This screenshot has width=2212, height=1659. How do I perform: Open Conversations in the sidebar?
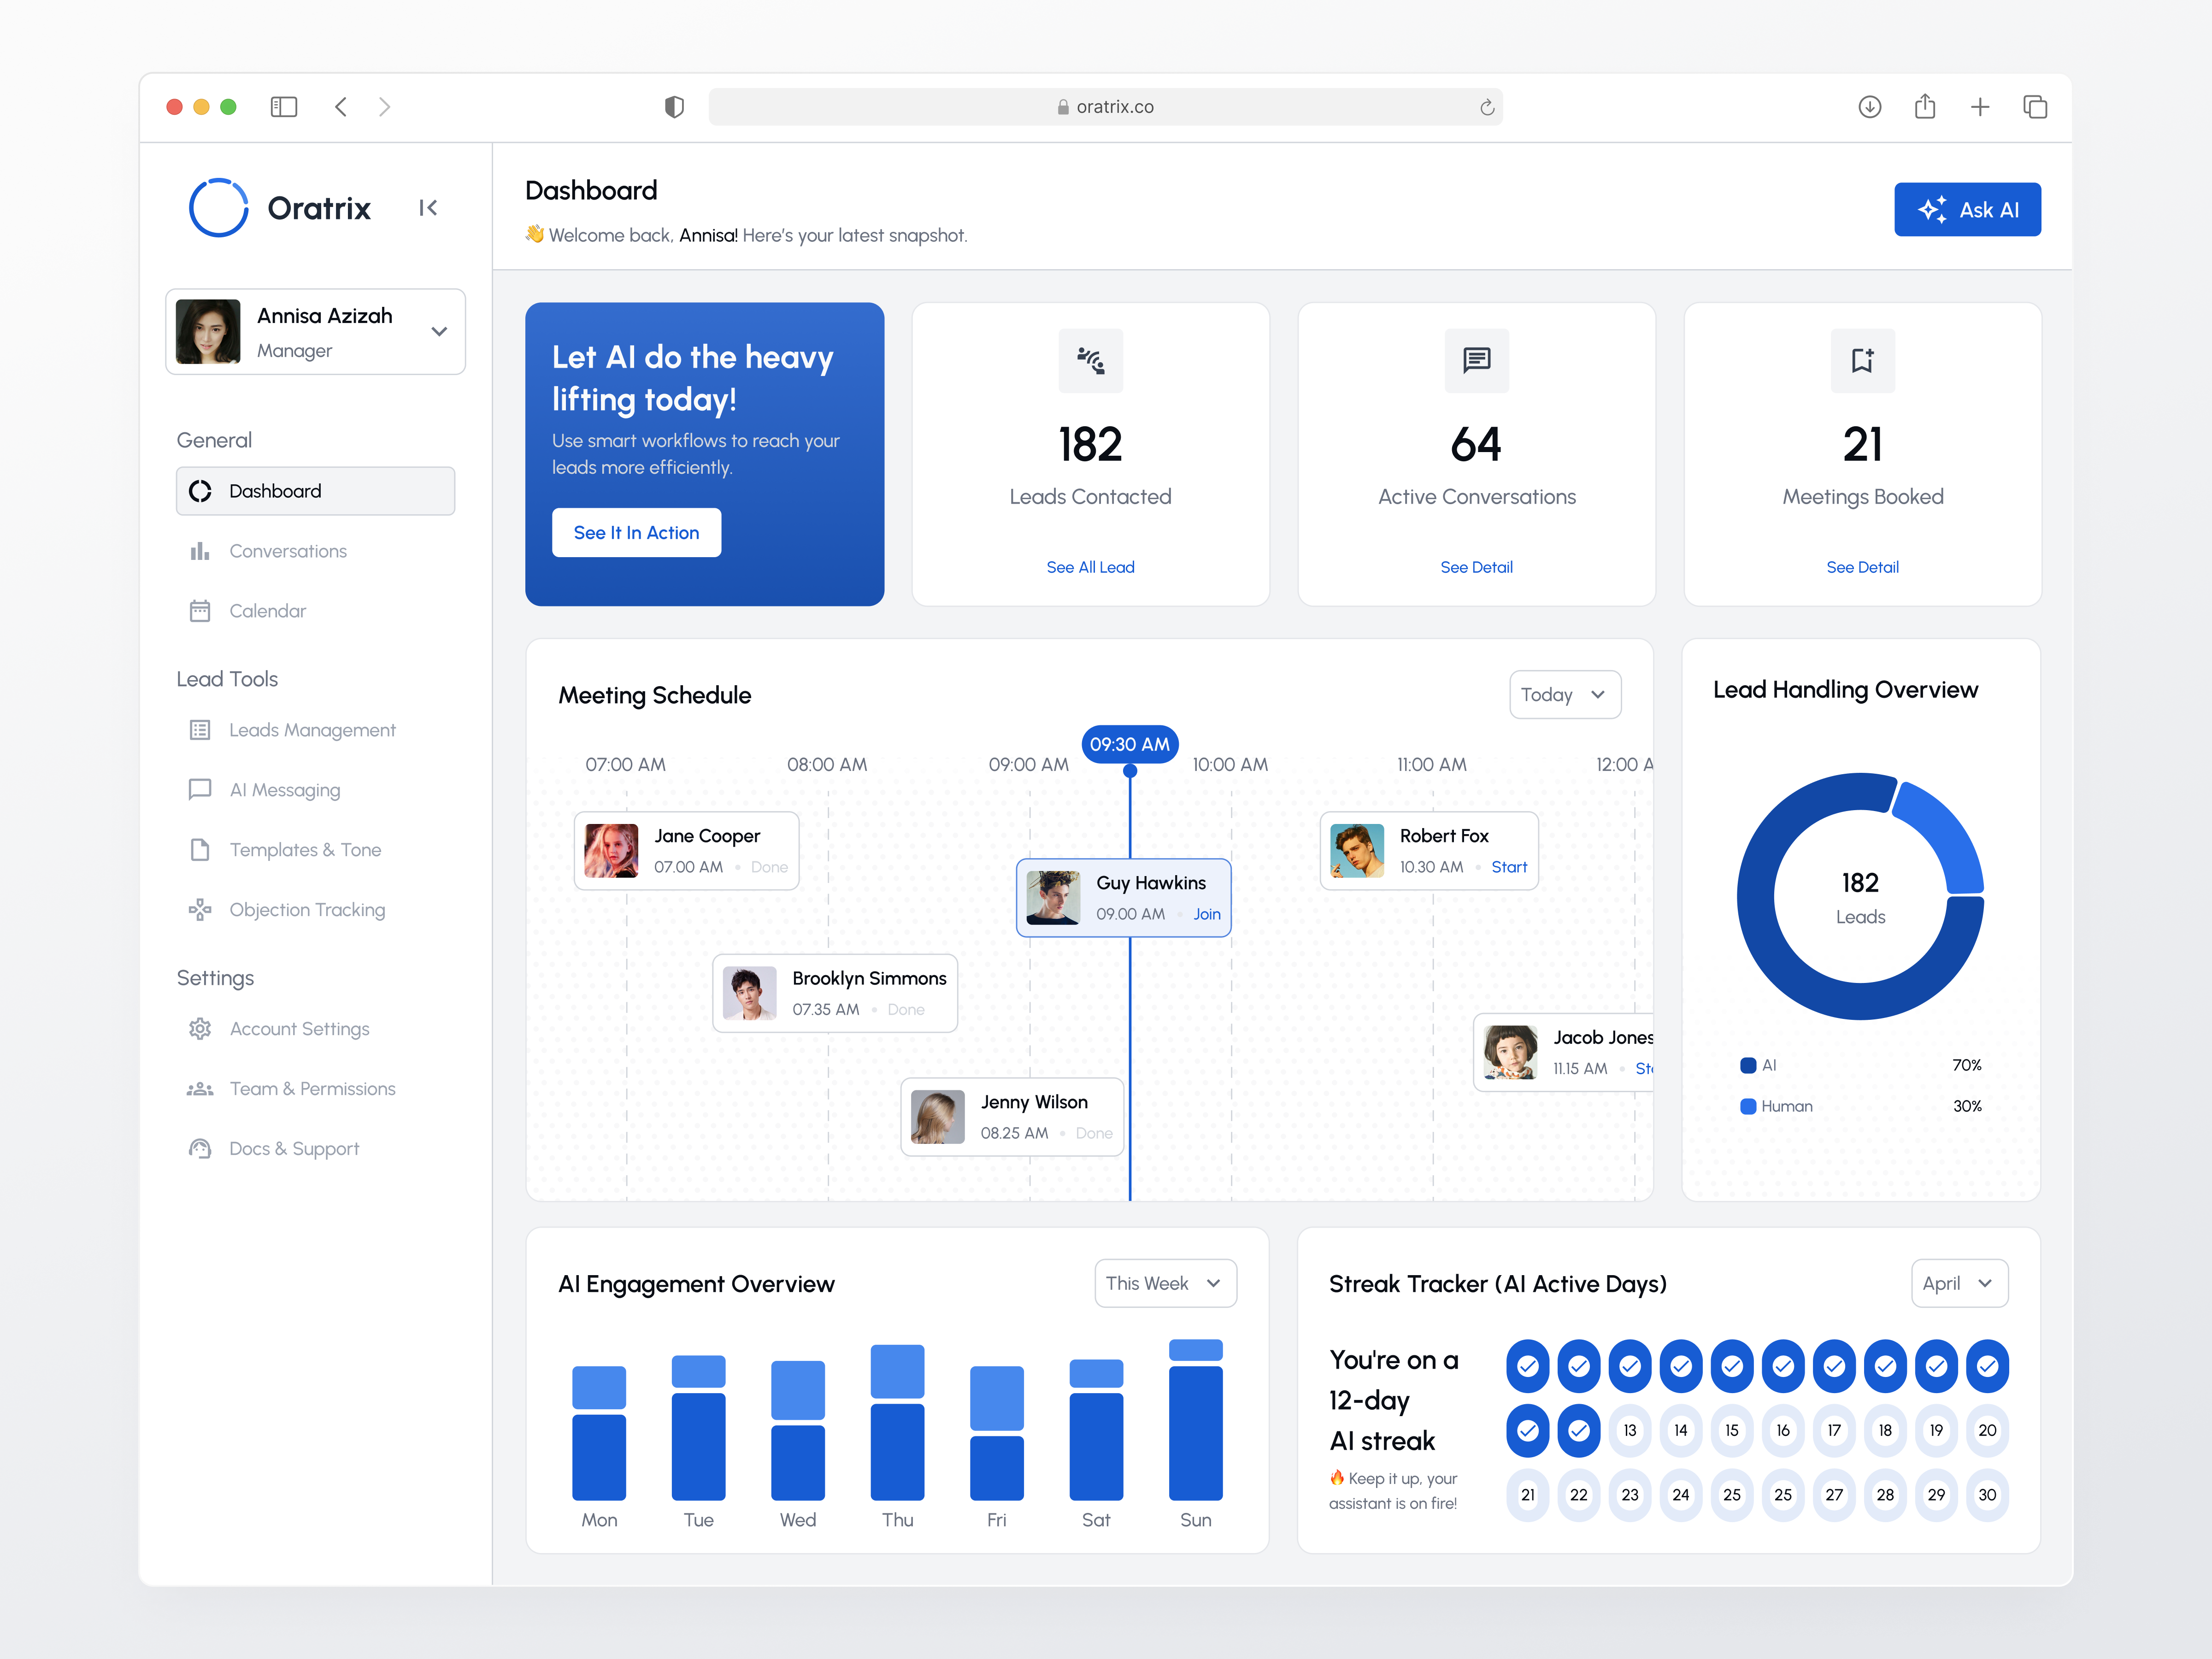[x=288, y=551]
